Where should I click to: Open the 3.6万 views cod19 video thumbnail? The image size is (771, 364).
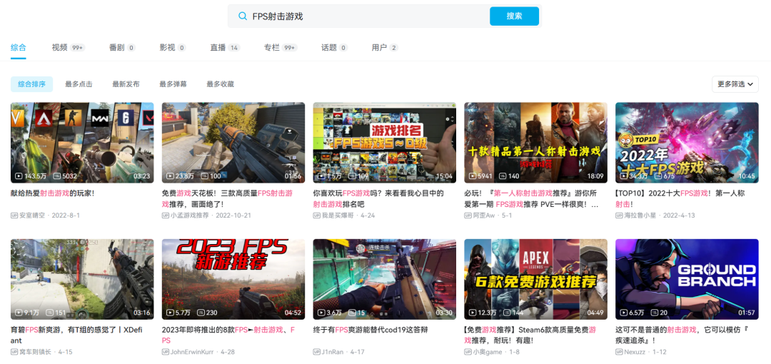point(385,279)
